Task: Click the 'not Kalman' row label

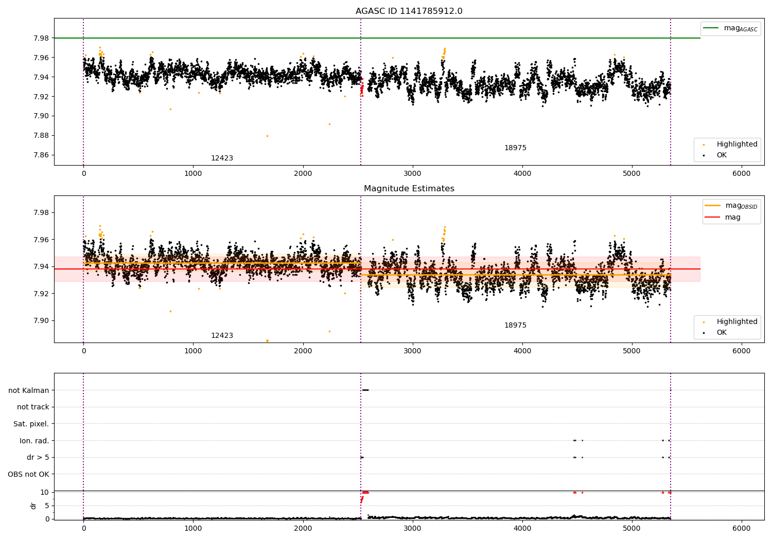Action: click(x=29, y=391)
